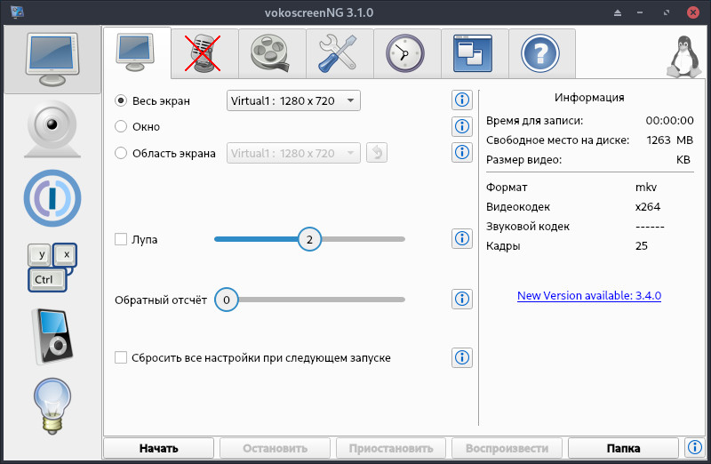Open the webcam sidebar section
Screen dimensions: 711x464
[52, 130]
